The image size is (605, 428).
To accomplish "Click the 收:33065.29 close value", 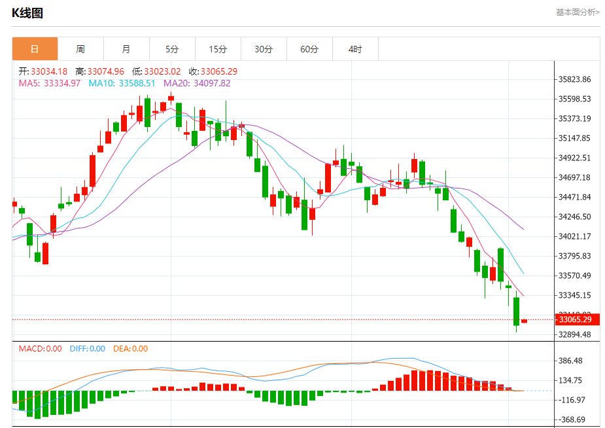I will click(213, 71).
